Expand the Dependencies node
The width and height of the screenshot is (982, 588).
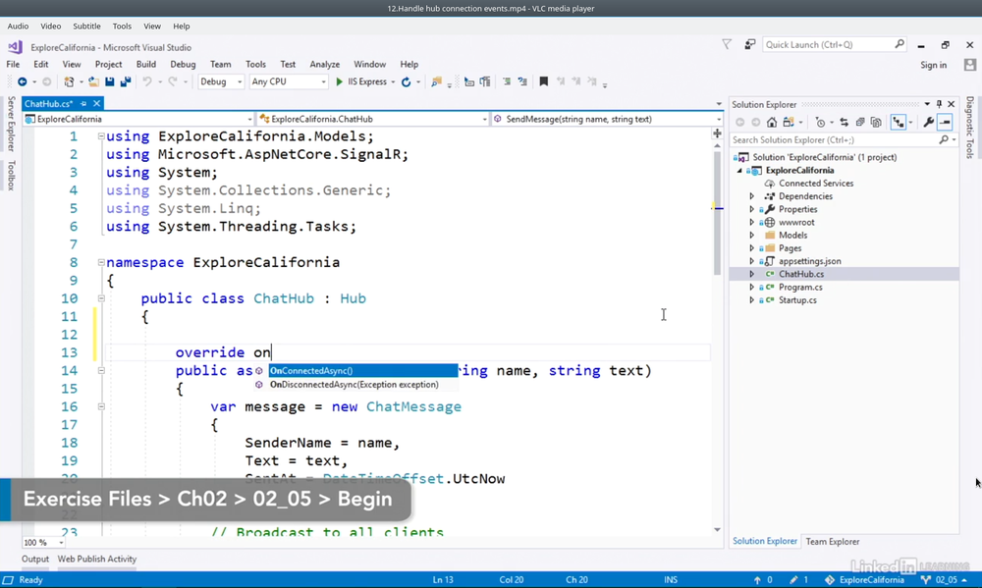click(752, 196)
